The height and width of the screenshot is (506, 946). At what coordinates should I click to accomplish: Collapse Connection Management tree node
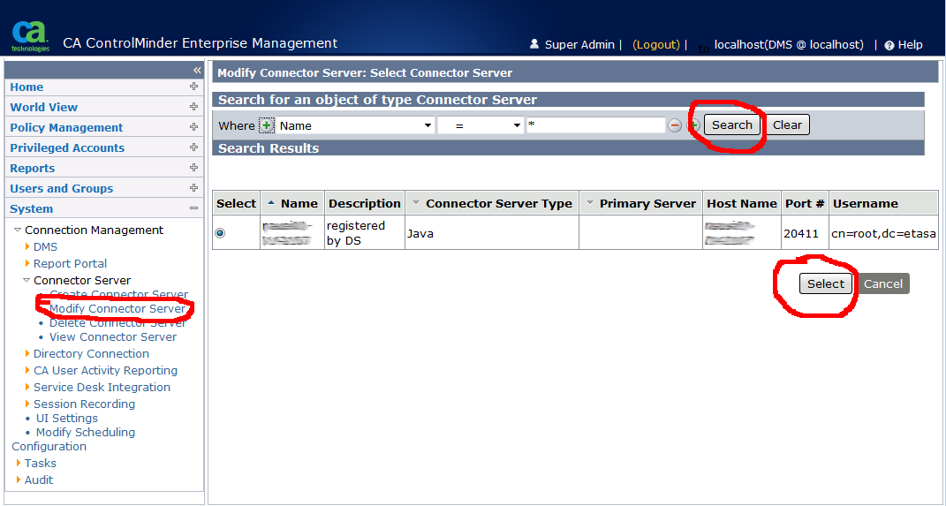pos(18,230)
